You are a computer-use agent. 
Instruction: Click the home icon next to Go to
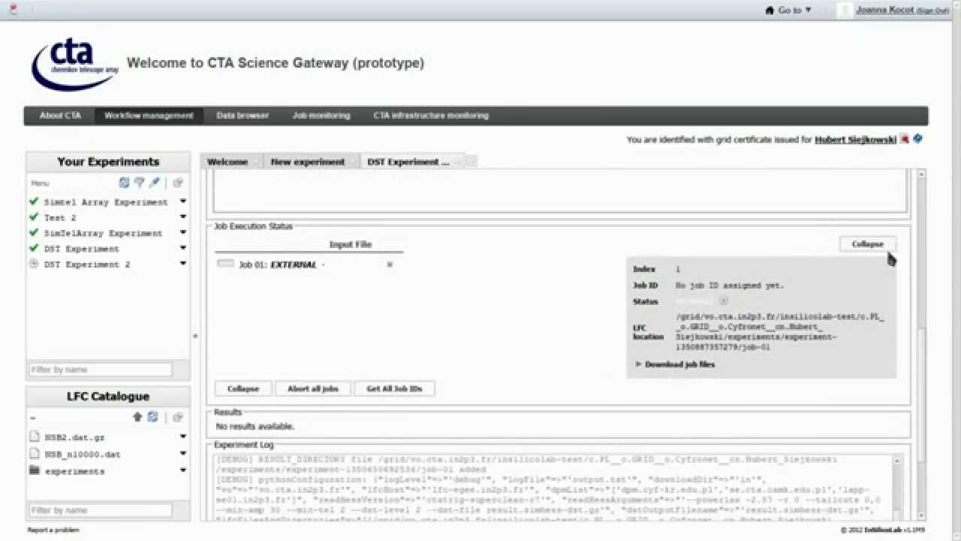point(769,10)
